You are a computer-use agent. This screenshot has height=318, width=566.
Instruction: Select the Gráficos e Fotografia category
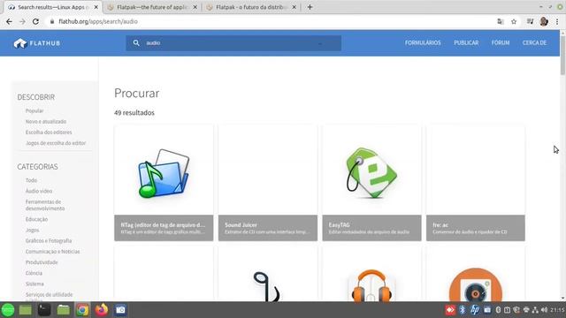(49, 241)
